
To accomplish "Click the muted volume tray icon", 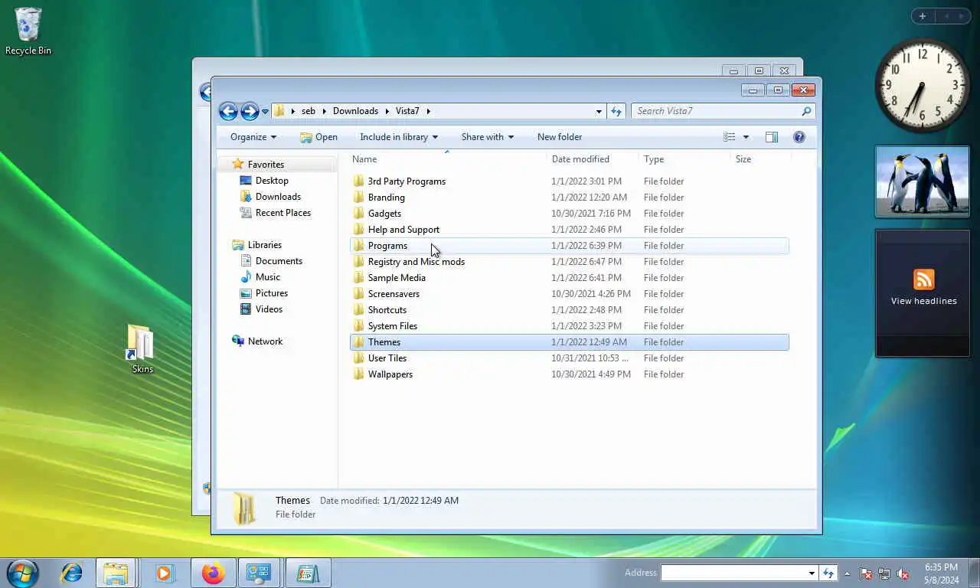I will (x=903, y=573).
